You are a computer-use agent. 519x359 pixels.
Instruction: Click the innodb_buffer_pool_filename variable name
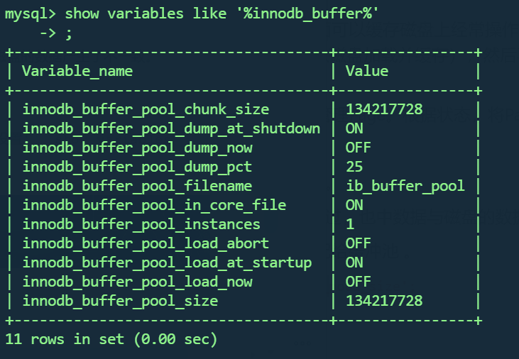click(x=137, y=186)
